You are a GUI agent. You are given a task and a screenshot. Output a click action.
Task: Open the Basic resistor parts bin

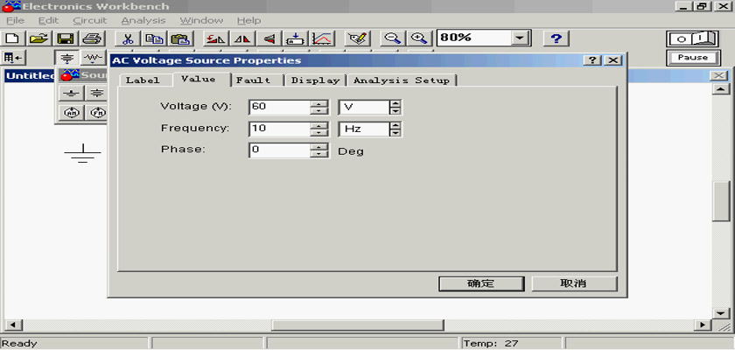pos(94,58)
